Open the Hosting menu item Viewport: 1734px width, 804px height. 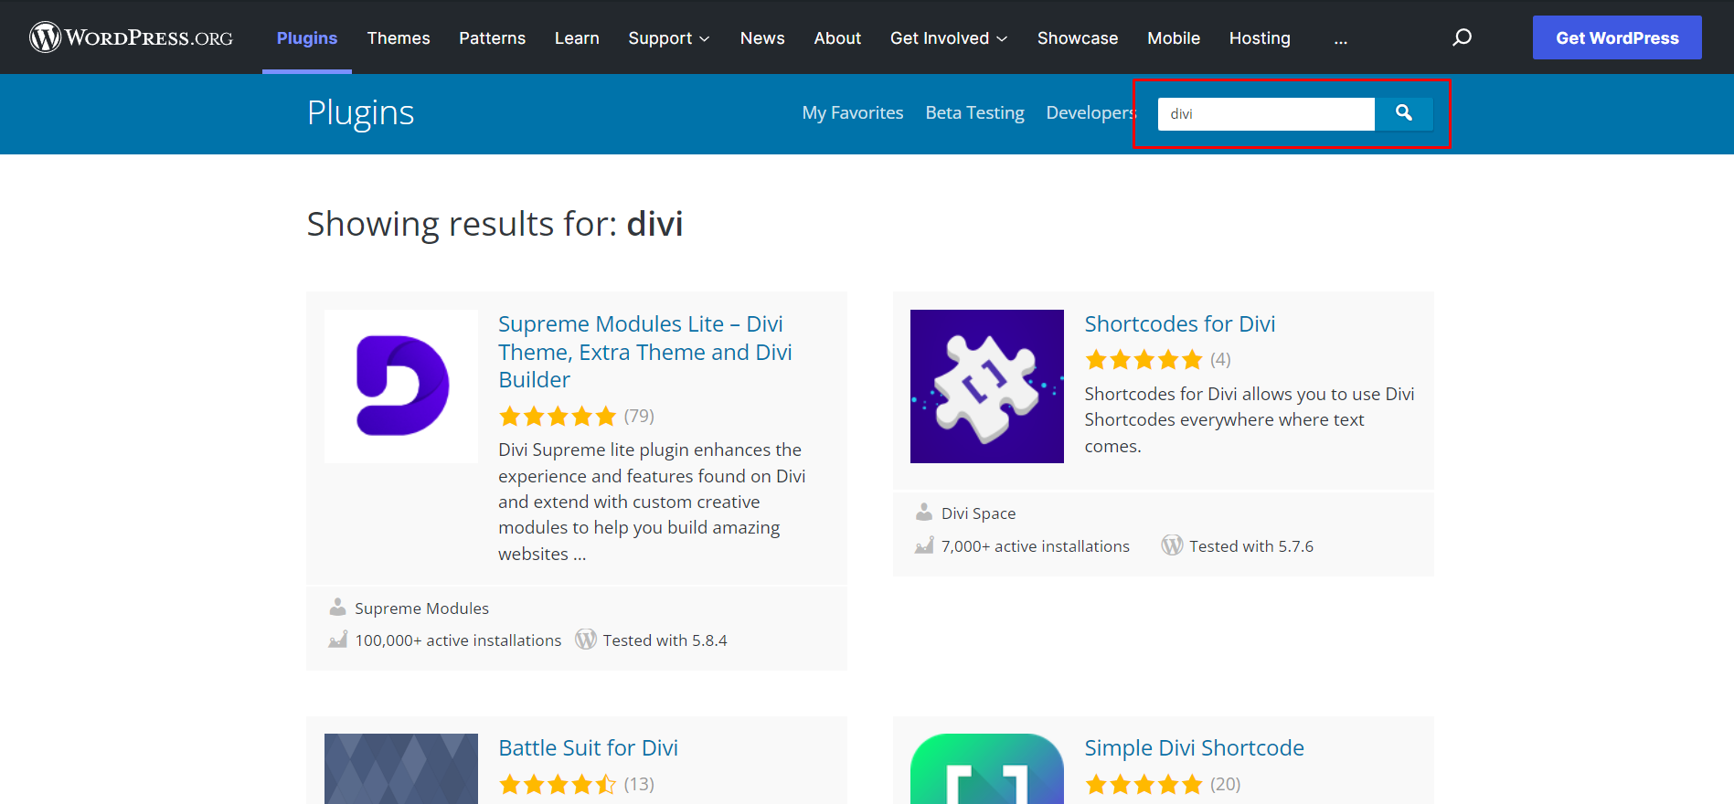pyautogui.click(x=1260, y=38)
